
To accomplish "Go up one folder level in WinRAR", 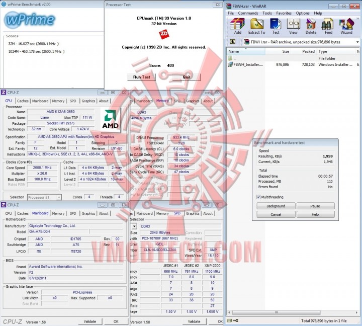I will coord(232,42).
